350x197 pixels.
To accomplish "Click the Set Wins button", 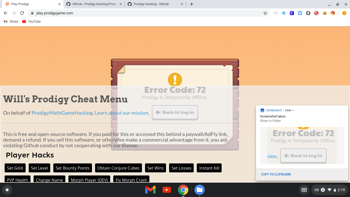I will [156, 168].
